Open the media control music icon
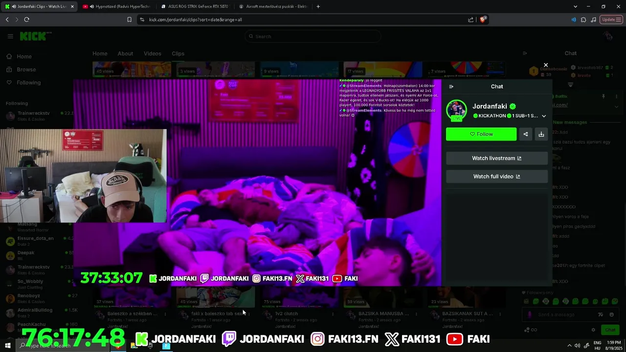This screenshot has width=626, height=352. coord(593,20)
